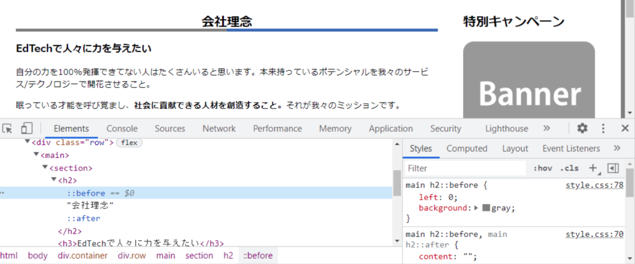Screen dimensions: 635x264
Task: Select the Styles pane tab
Action: click(x=421, y=148)
